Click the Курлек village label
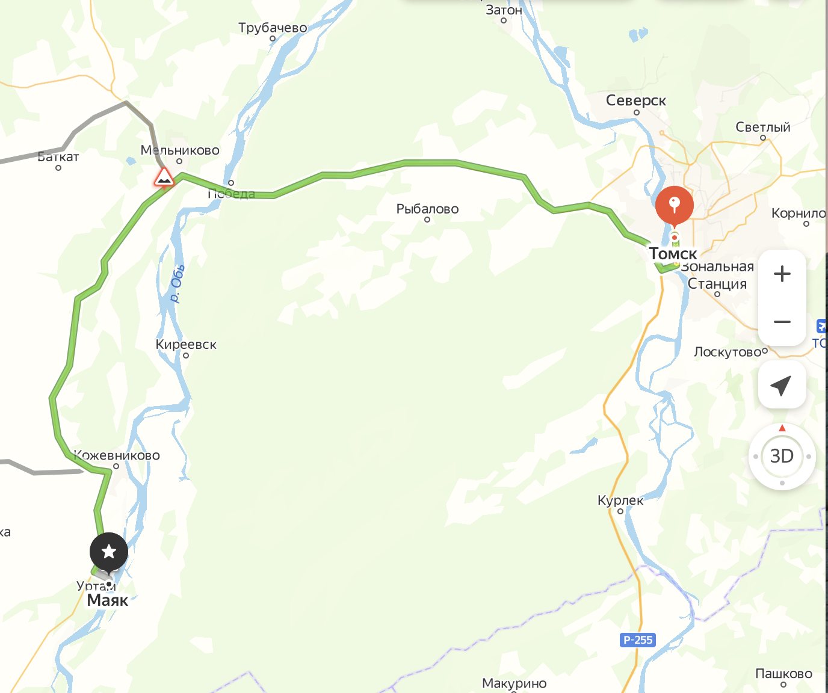 [x=620, y=500]
